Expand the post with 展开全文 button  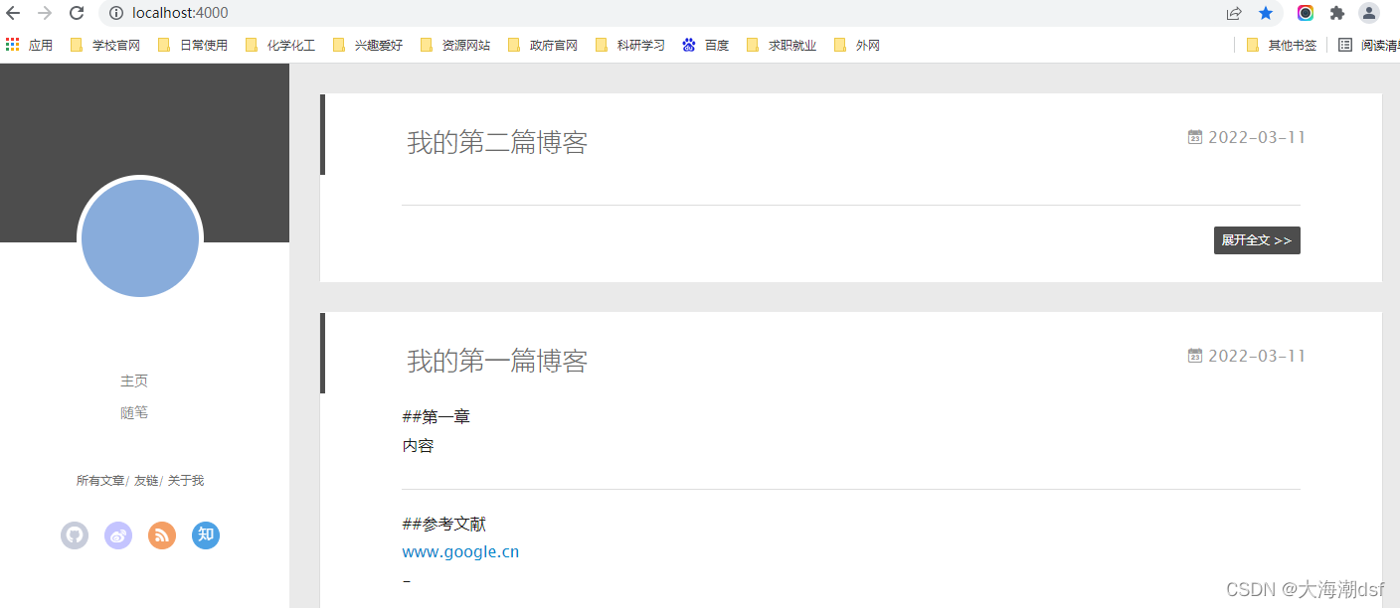point(1256,239)
